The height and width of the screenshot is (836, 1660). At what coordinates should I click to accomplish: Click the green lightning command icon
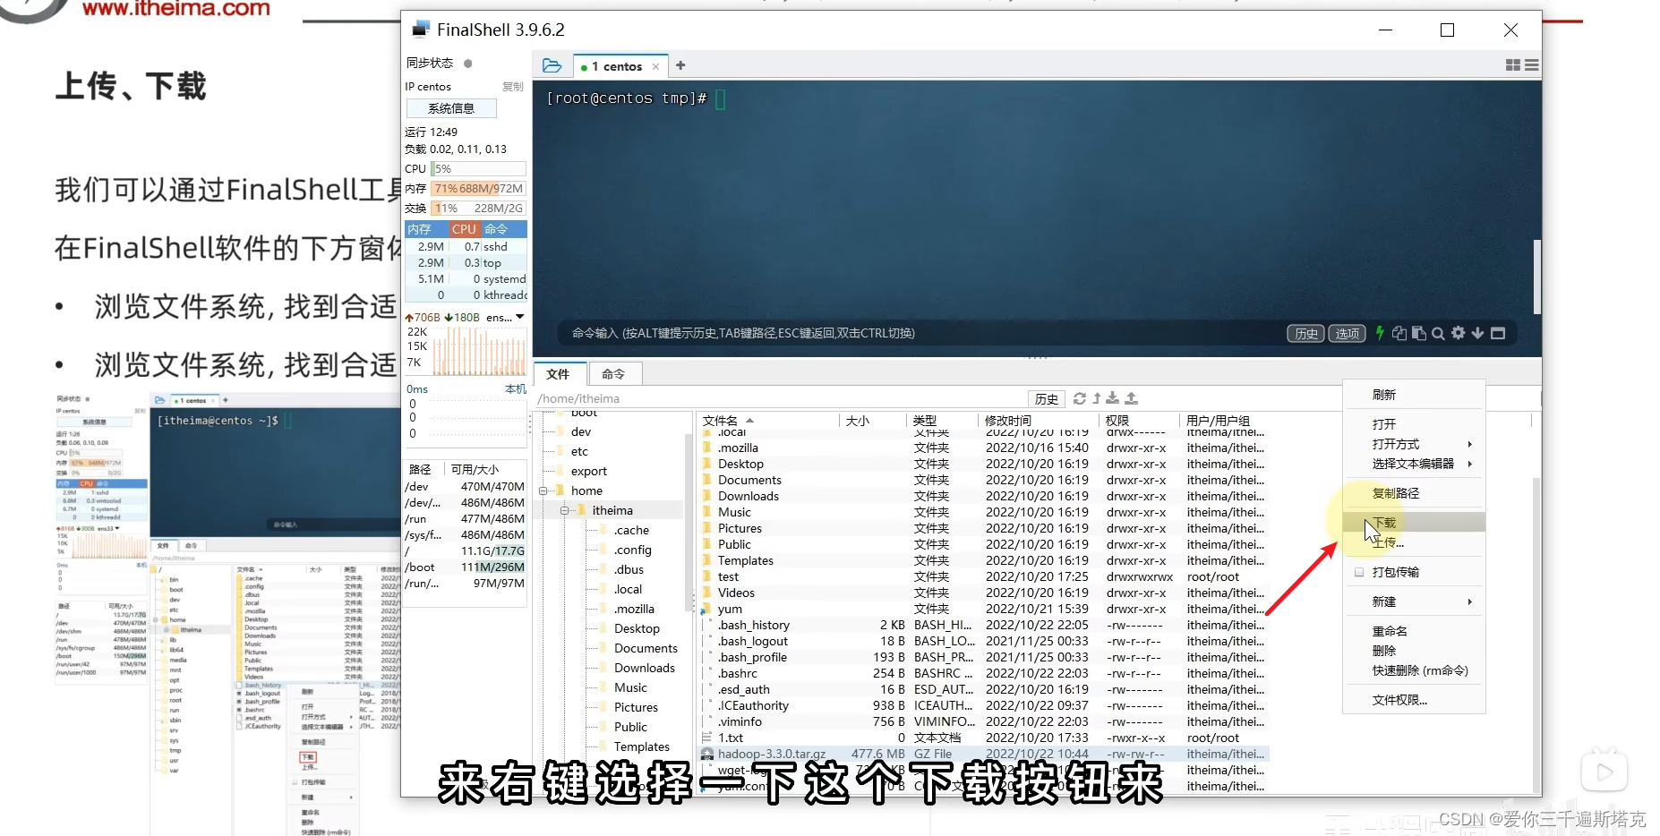click(1380, 333)
